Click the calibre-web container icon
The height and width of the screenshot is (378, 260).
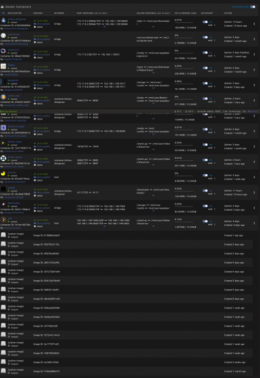[4, 97]
